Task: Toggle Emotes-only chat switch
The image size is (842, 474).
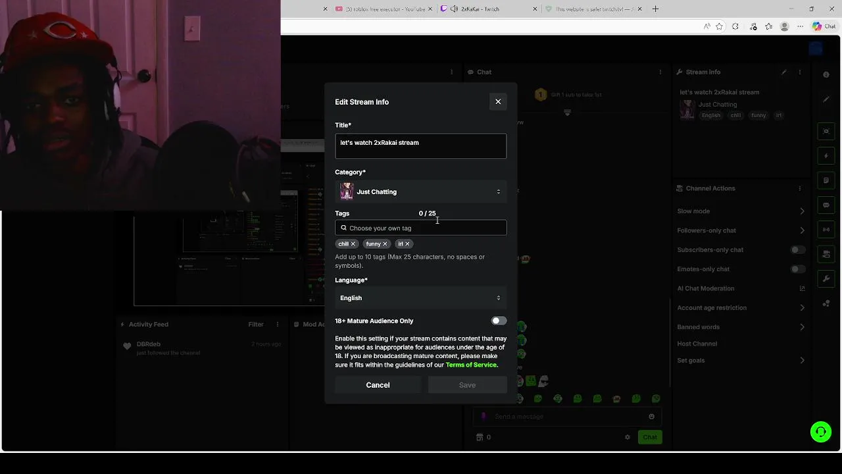Action: (797, 269)
